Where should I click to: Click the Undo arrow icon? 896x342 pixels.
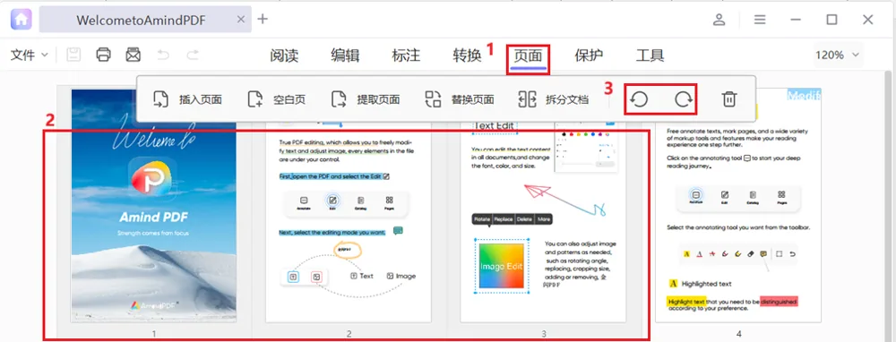click(163, 55)
